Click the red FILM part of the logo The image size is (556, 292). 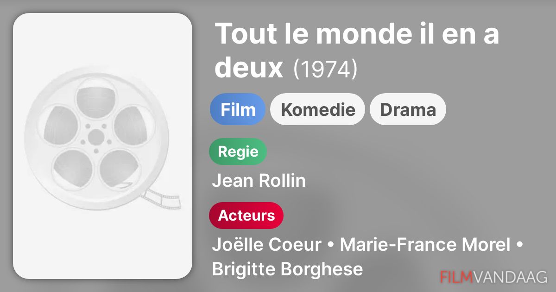click(456, 277)
